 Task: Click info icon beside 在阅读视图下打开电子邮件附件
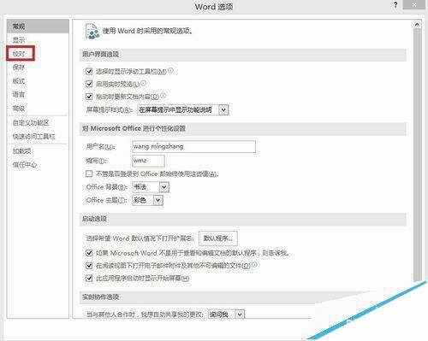click(254, 265)
